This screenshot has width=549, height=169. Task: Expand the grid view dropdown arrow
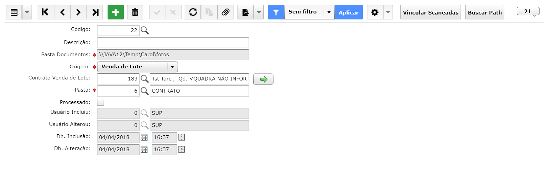pos(27,12)
